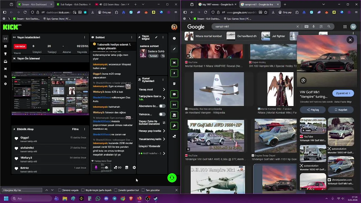This screenshot has height=203, width=361.
Task: Open OBS Studio from the Windows taskbar
Action: tap(148, 198)
